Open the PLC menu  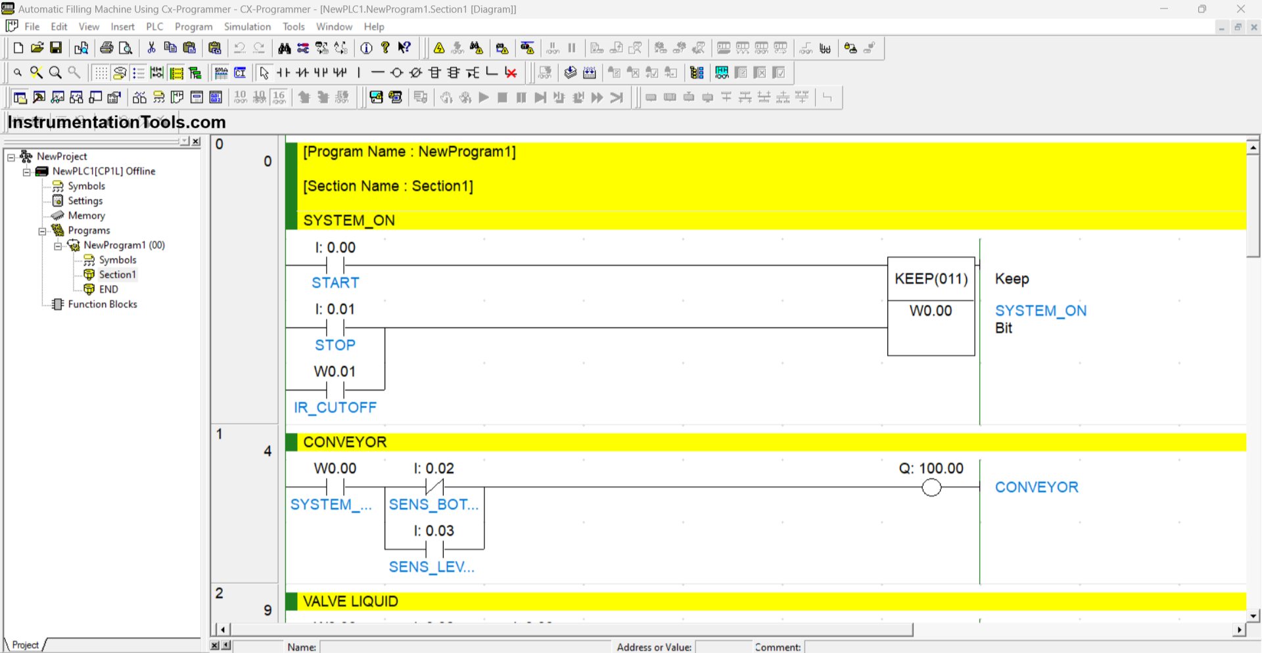click(x=154, y=27)
